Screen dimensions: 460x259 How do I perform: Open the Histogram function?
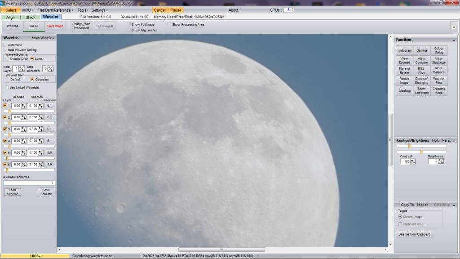click(404, 50)
